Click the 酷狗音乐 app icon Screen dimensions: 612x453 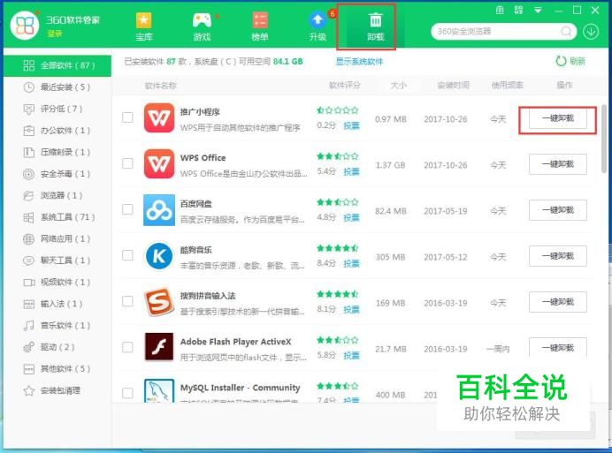(159, 256)
